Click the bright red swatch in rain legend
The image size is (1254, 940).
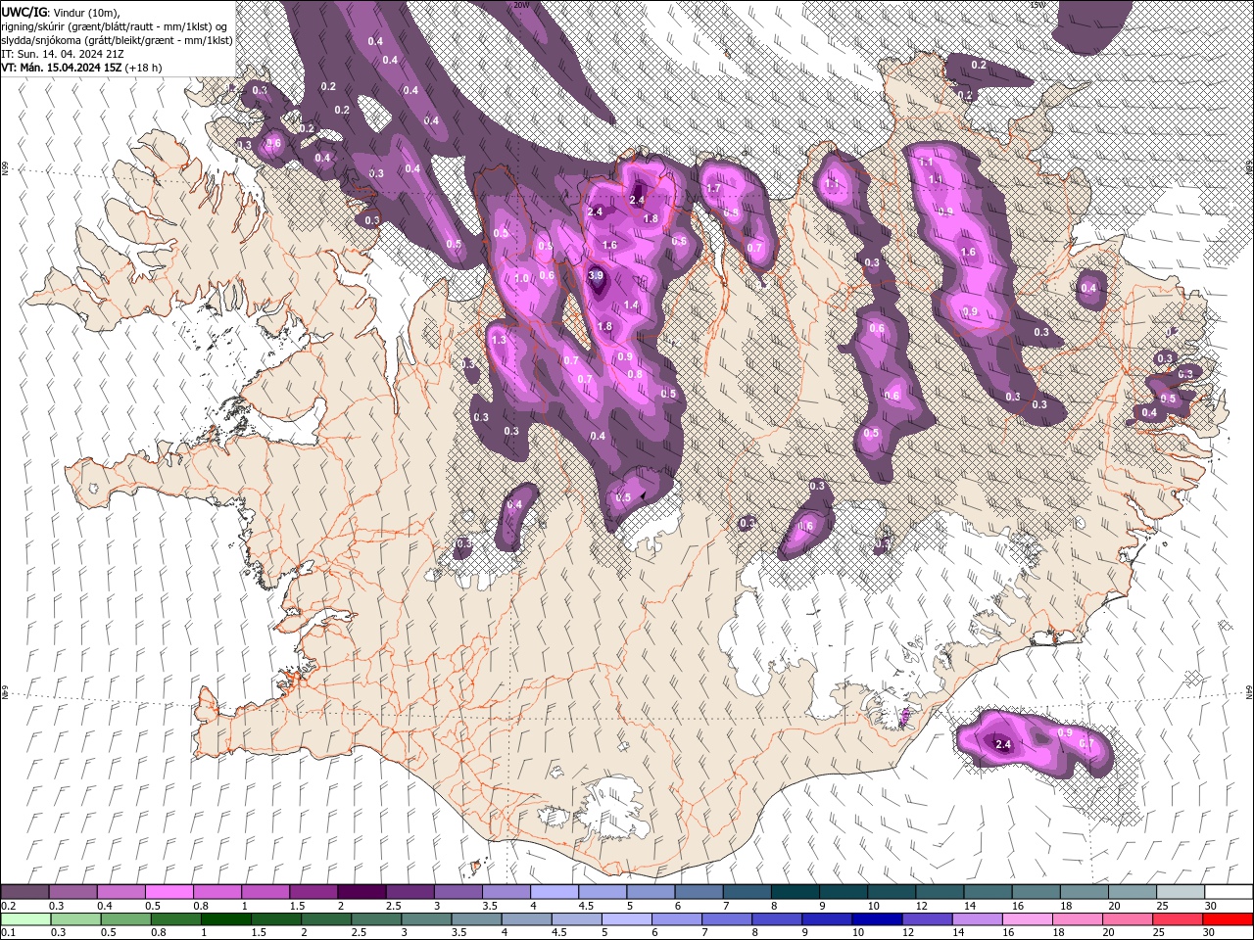pyautogui.click(x=1228, y=919)
